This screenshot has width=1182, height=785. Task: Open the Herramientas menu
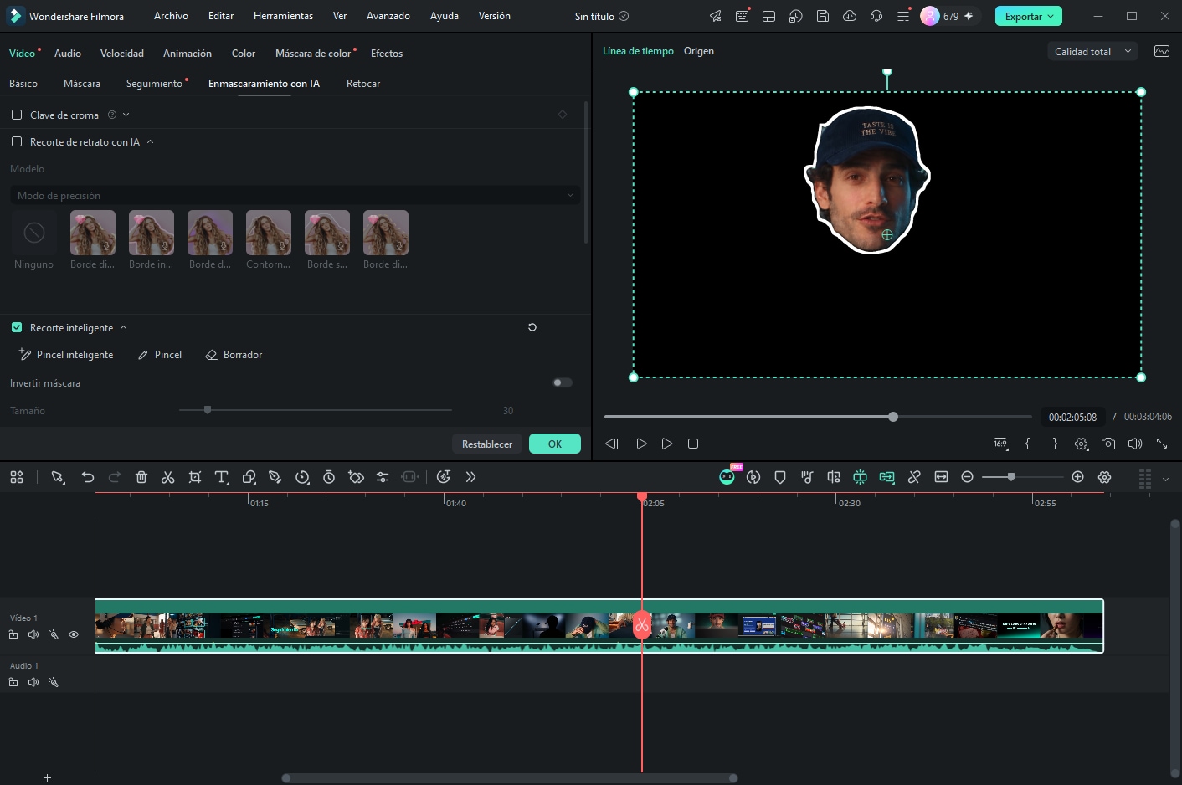click(284, 16)
